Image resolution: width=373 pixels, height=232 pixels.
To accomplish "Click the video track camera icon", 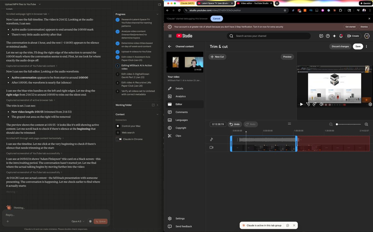I will pyautogui.click(x=211, y=148).
